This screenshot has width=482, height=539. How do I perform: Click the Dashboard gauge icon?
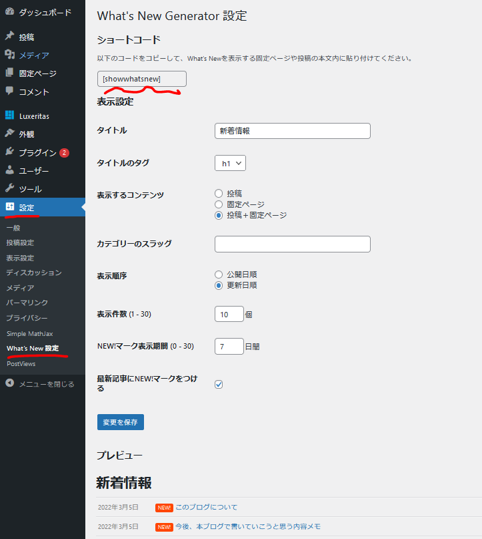click(x=9, y=12)
